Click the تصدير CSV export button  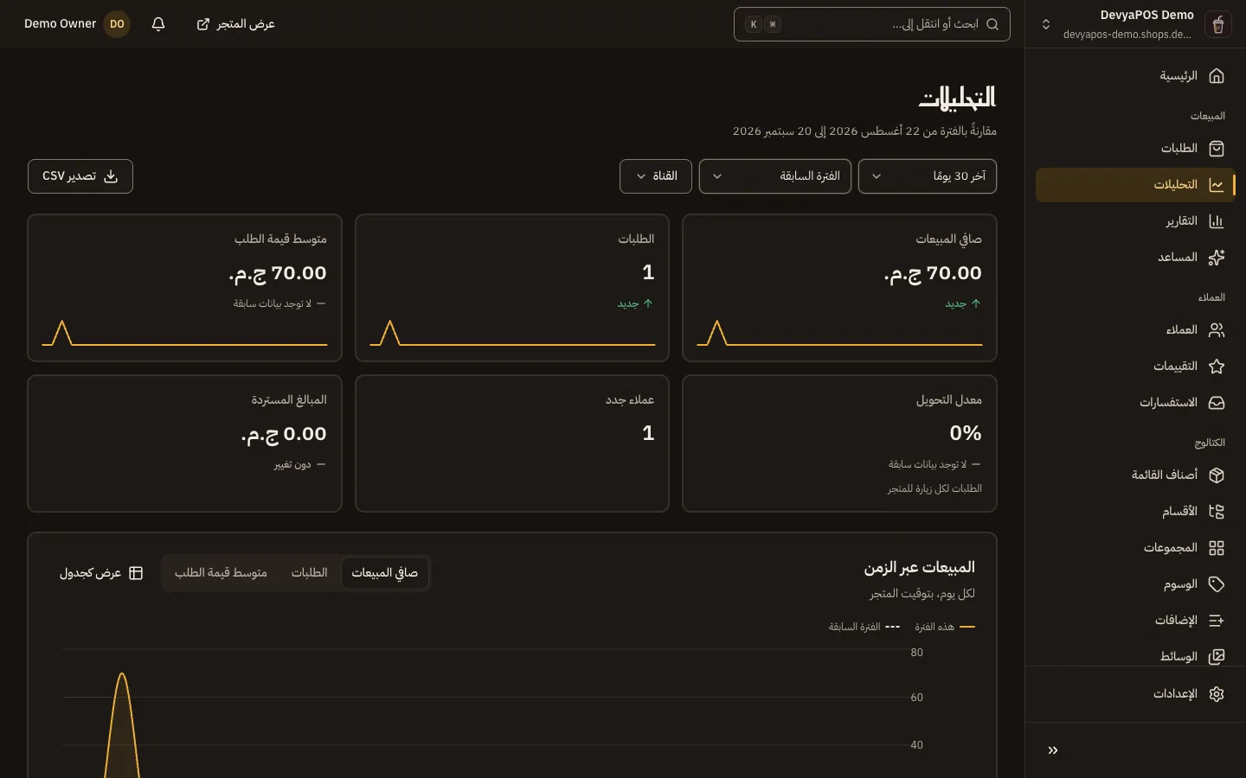click(x=80, y=176)
